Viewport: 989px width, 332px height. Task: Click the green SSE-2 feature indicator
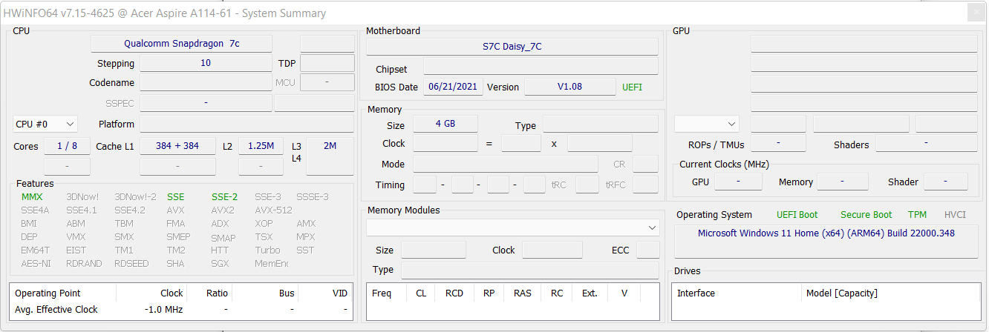(x=224, y=197)
